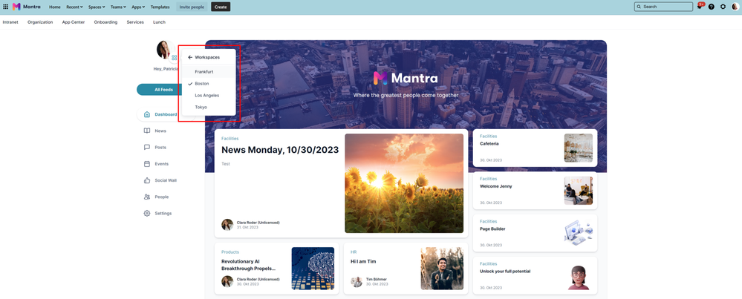Click the Invite people button
The height and width of the screenshot is (299, 742).
point(192,7)
